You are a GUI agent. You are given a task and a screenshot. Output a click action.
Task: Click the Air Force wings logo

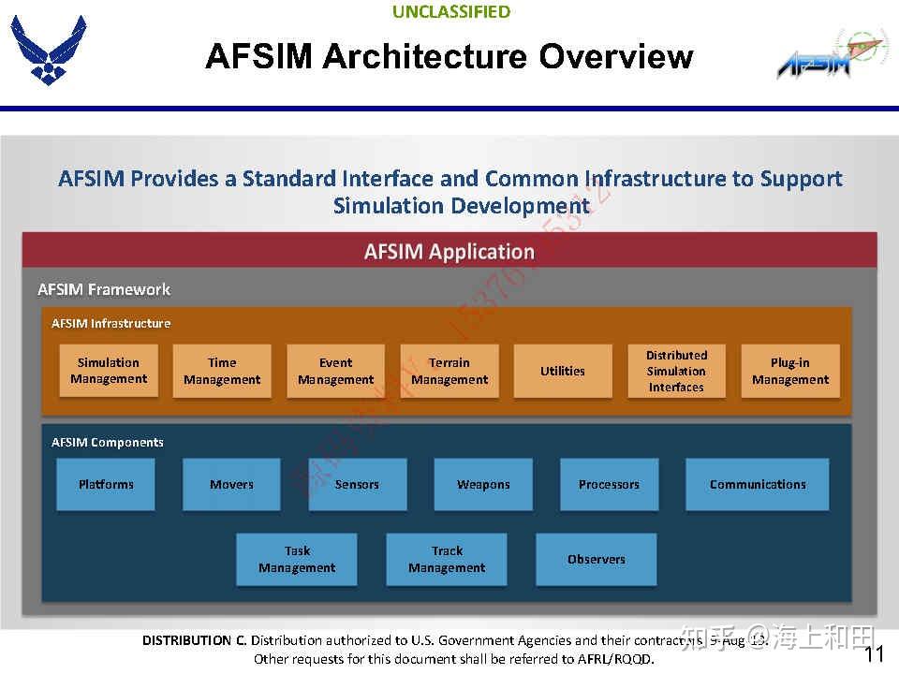[47, 47]
